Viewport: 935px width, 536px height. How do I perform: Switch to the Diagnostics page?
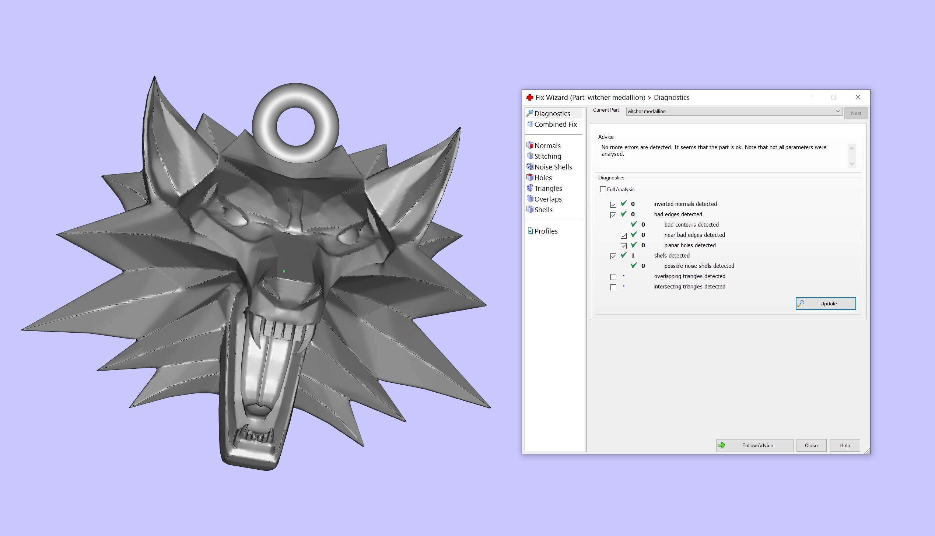[x=552, y=113]
